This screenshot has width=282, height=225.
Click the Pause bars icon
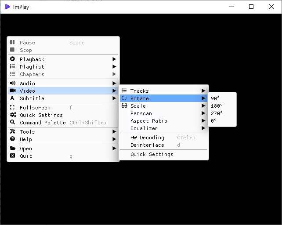(12, 42)
